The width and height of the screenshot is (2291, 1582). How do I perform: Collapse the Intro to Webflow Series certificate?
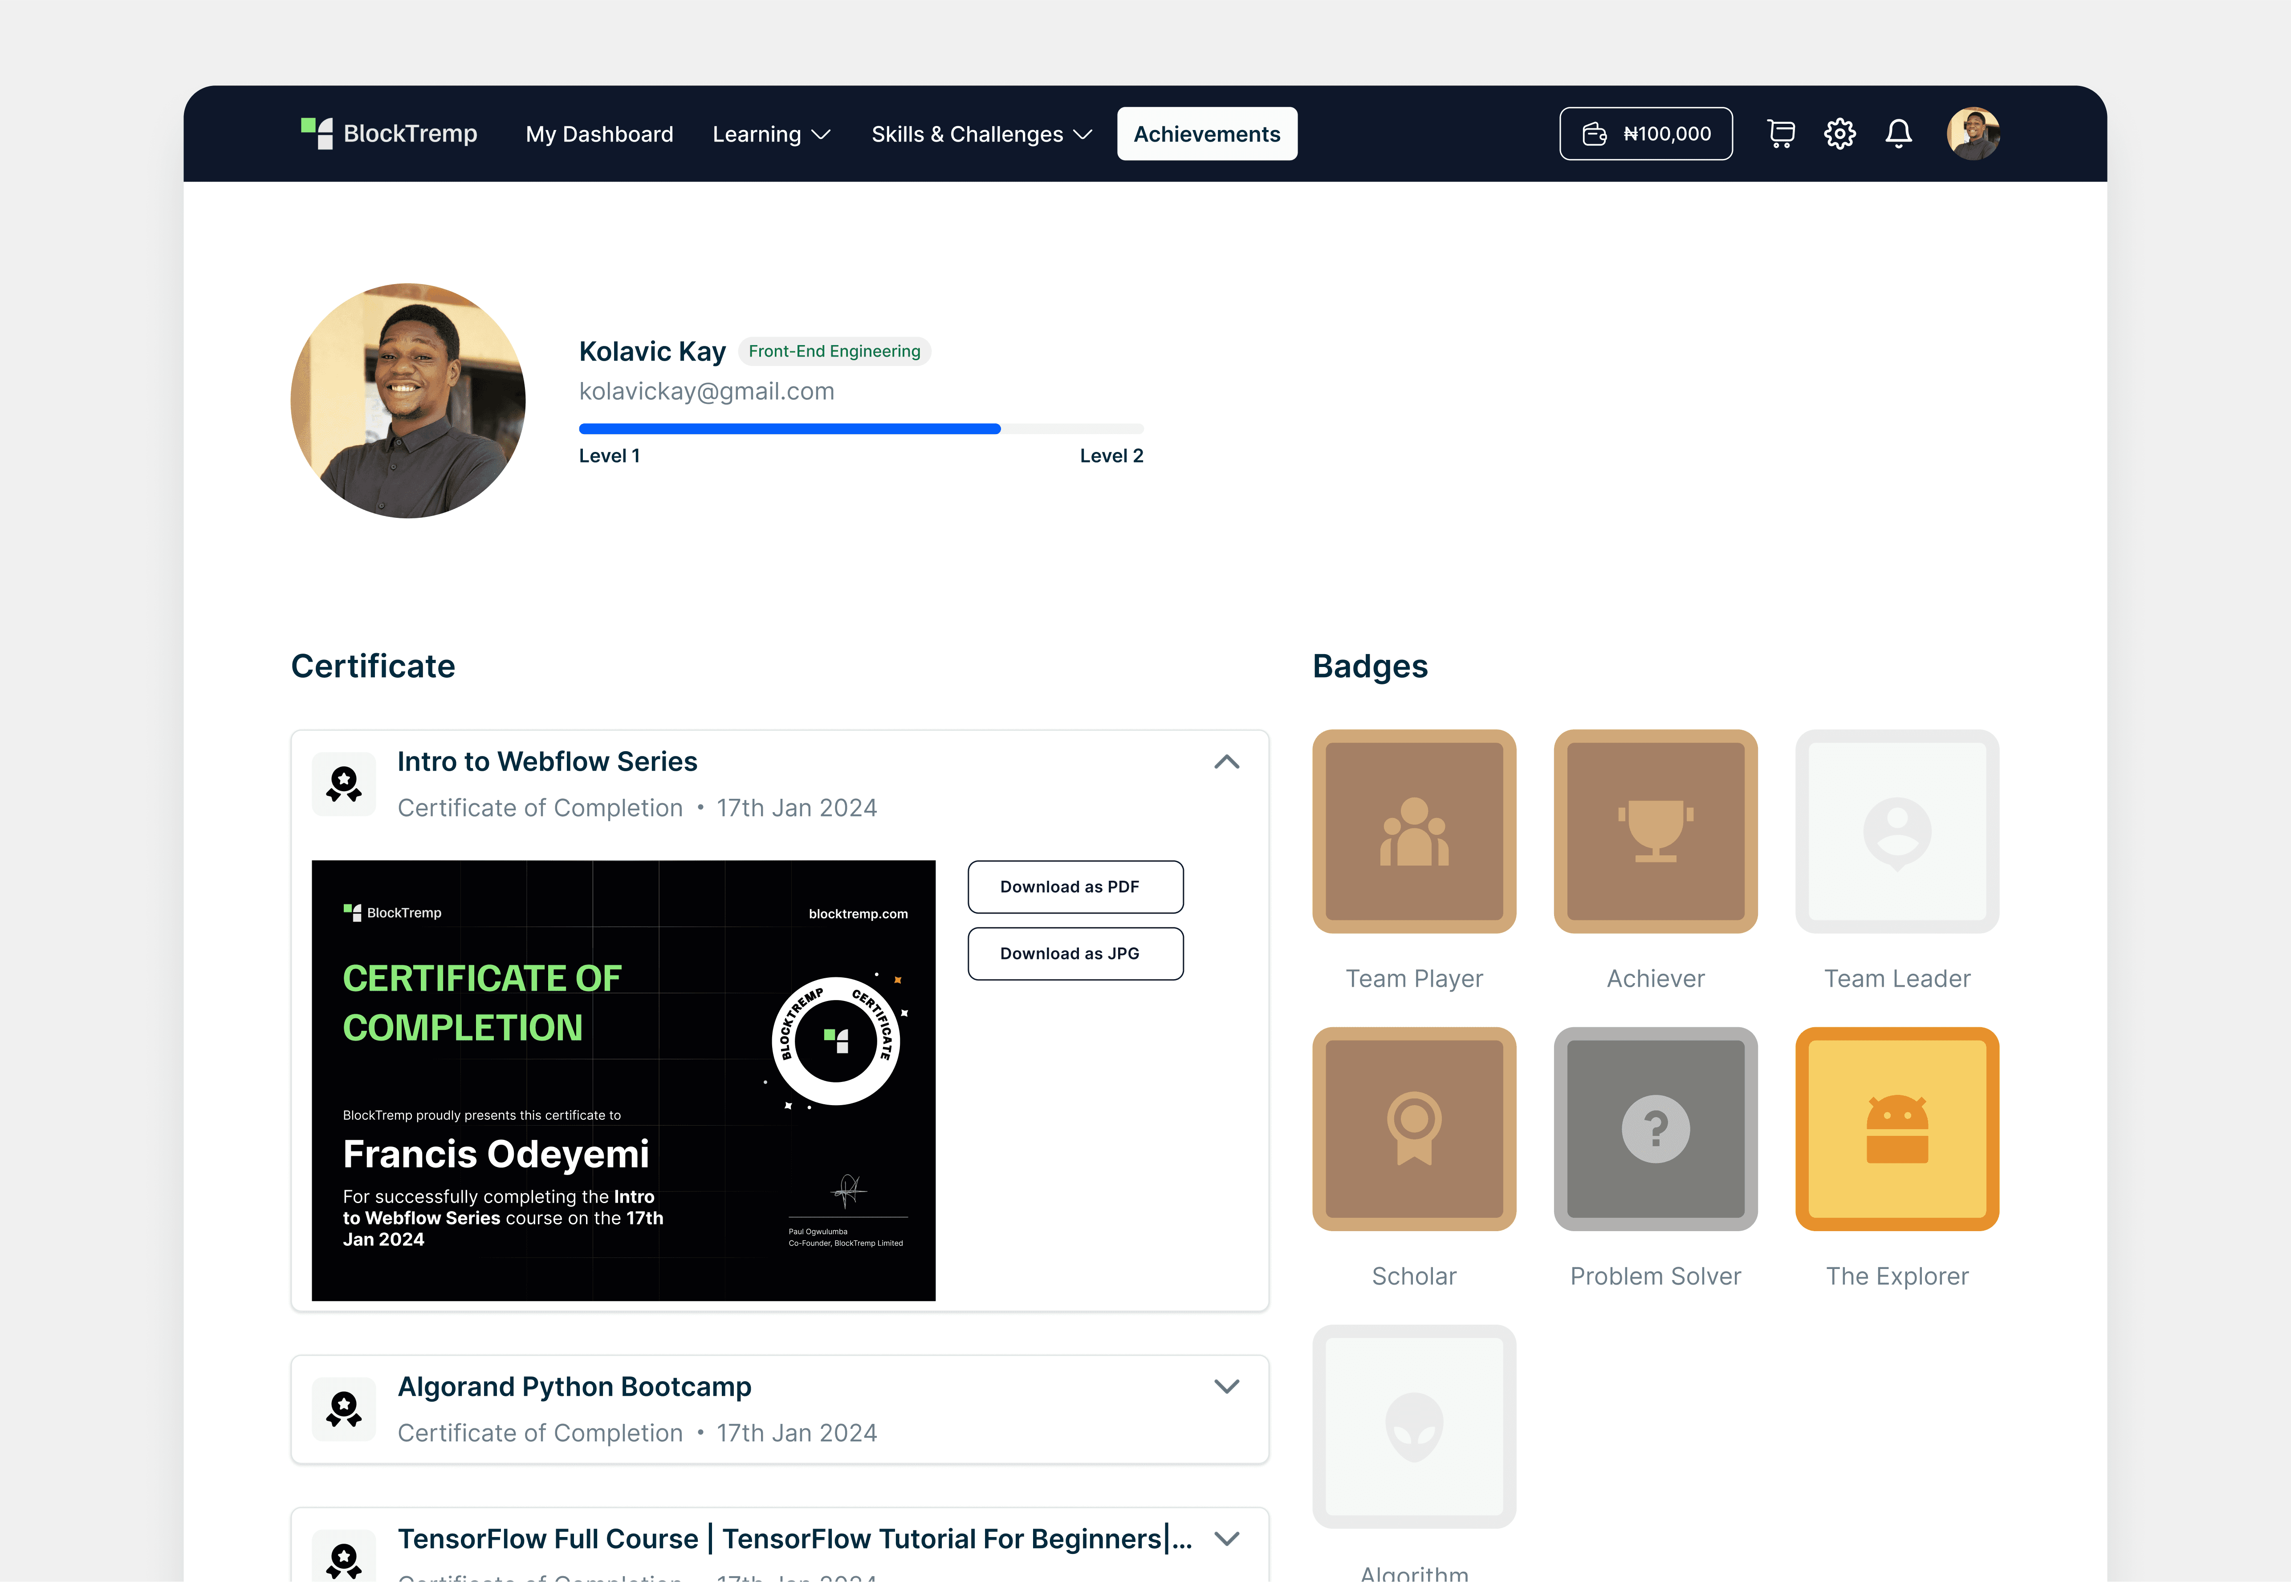(x=1226, y=762)
